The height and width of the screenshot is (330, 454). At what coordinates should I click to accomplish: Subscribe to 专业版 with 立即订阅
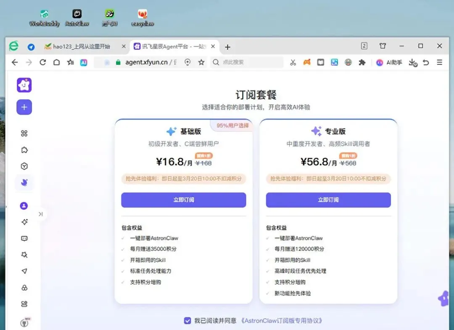[328, 200]
